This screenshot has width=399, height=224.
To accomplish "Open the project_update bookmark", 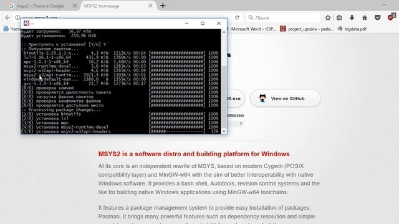I will (x=307, y=29).
